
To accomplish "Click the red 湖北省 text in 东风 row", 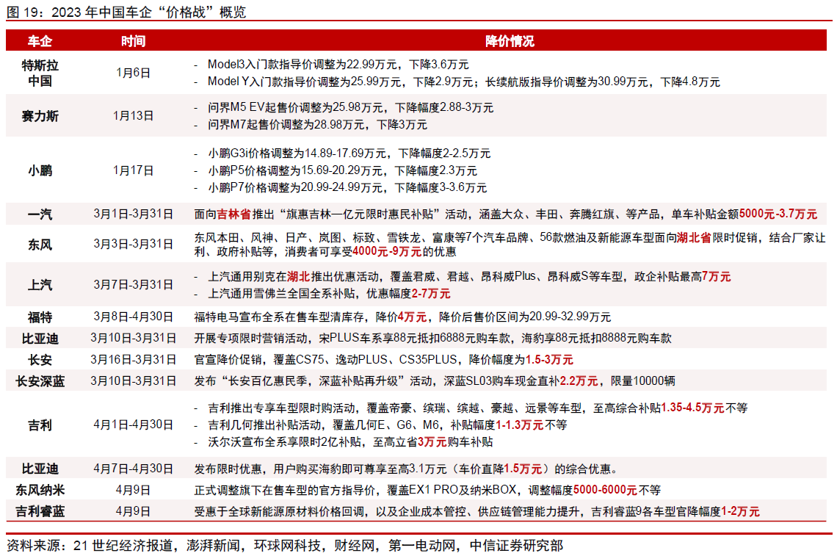I will click(694, 238).
